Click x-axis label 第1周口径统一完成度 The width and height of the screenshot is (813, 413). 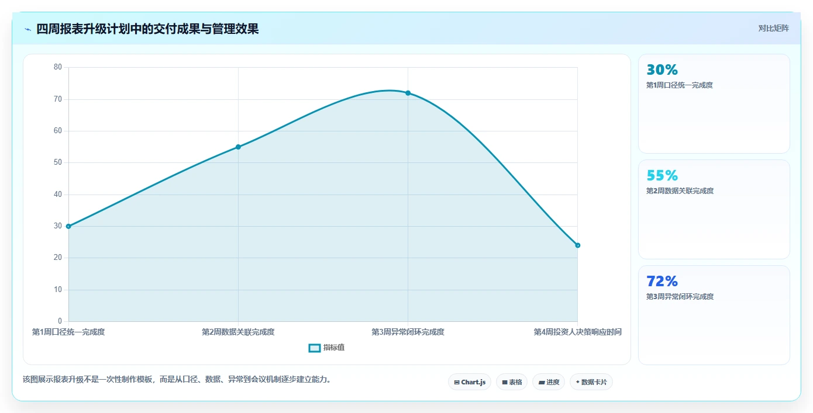point(68,332)
